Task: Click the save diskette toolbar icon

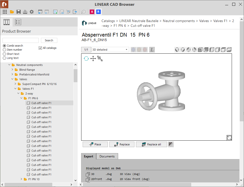Action: tap(19, 12)
